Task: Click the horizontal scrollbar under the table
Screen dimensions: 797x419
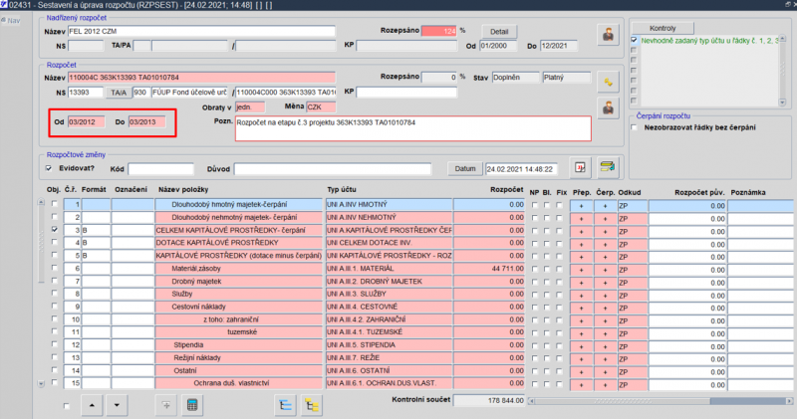Action: (661, 401)
